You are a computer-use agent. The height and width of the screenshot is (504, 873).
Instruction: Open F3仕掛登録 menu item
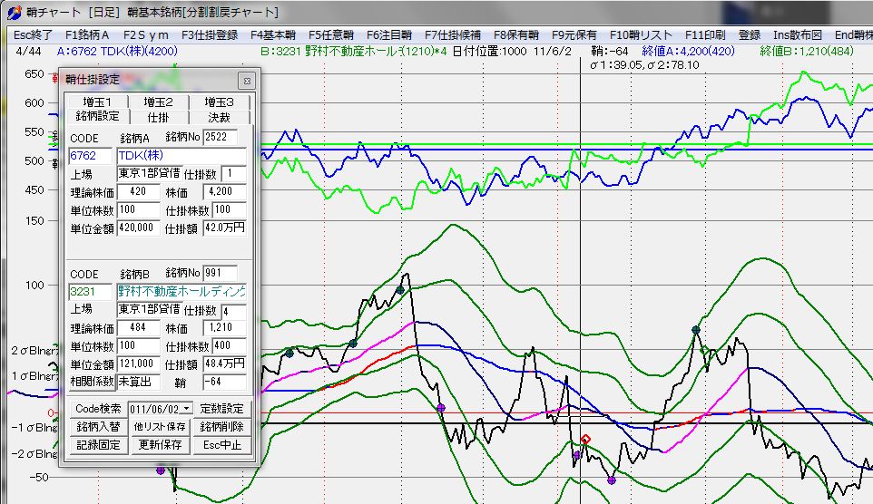pos(210,35)
